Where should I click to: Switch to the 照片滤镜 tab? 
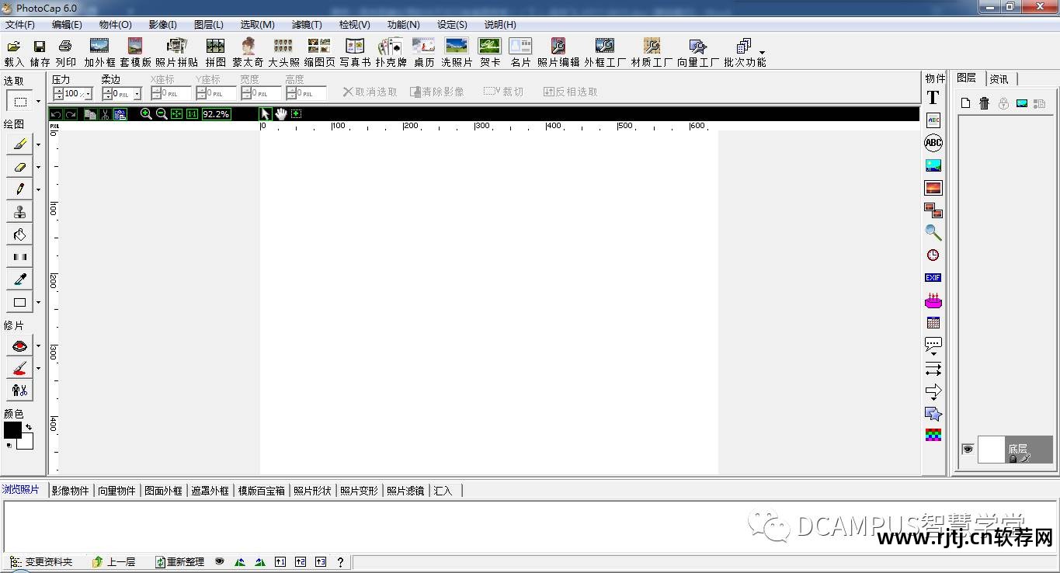click(x=405, y=491)
